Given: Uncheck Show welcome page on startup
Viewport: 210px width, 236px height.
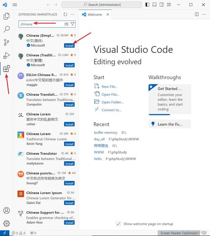Looking at the screenshot, I should [x=118, y=224].
